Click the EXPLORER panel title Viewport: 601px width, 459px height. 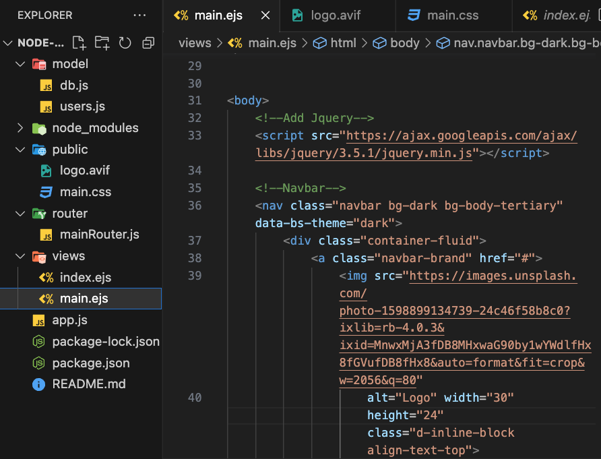click(x=45, y=16)
